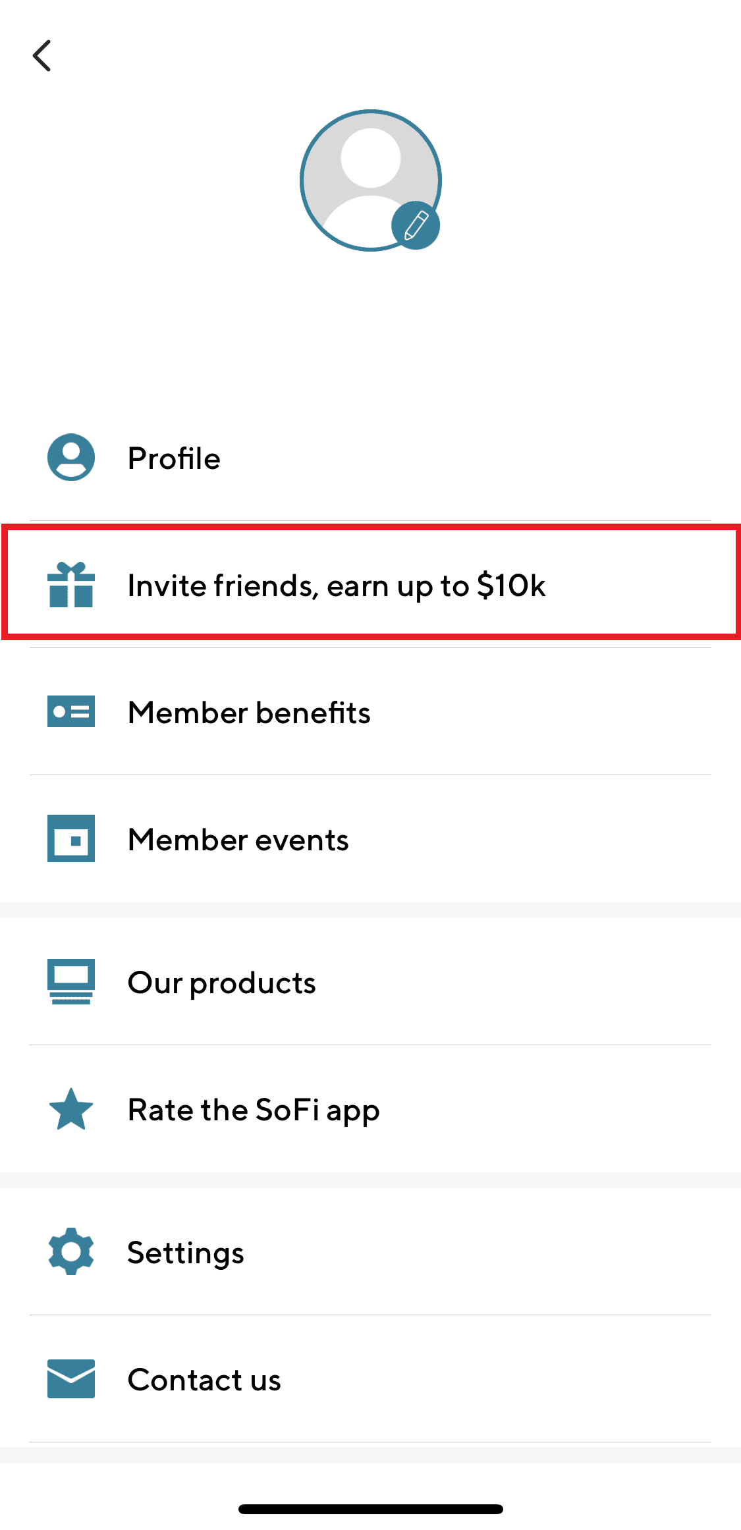Viewport: 741px width, 1530px height.
Task: Tap the Member events calendar icon
Action: pyautogui.click(x=71, y=838)
